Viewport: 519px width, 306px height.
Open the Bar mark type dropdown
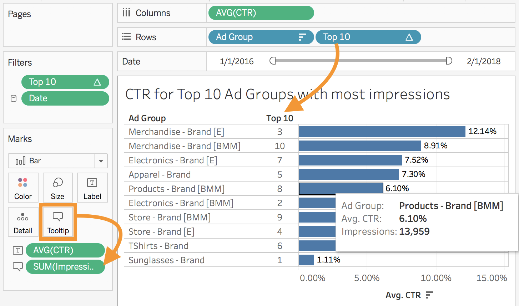[101, 161]
